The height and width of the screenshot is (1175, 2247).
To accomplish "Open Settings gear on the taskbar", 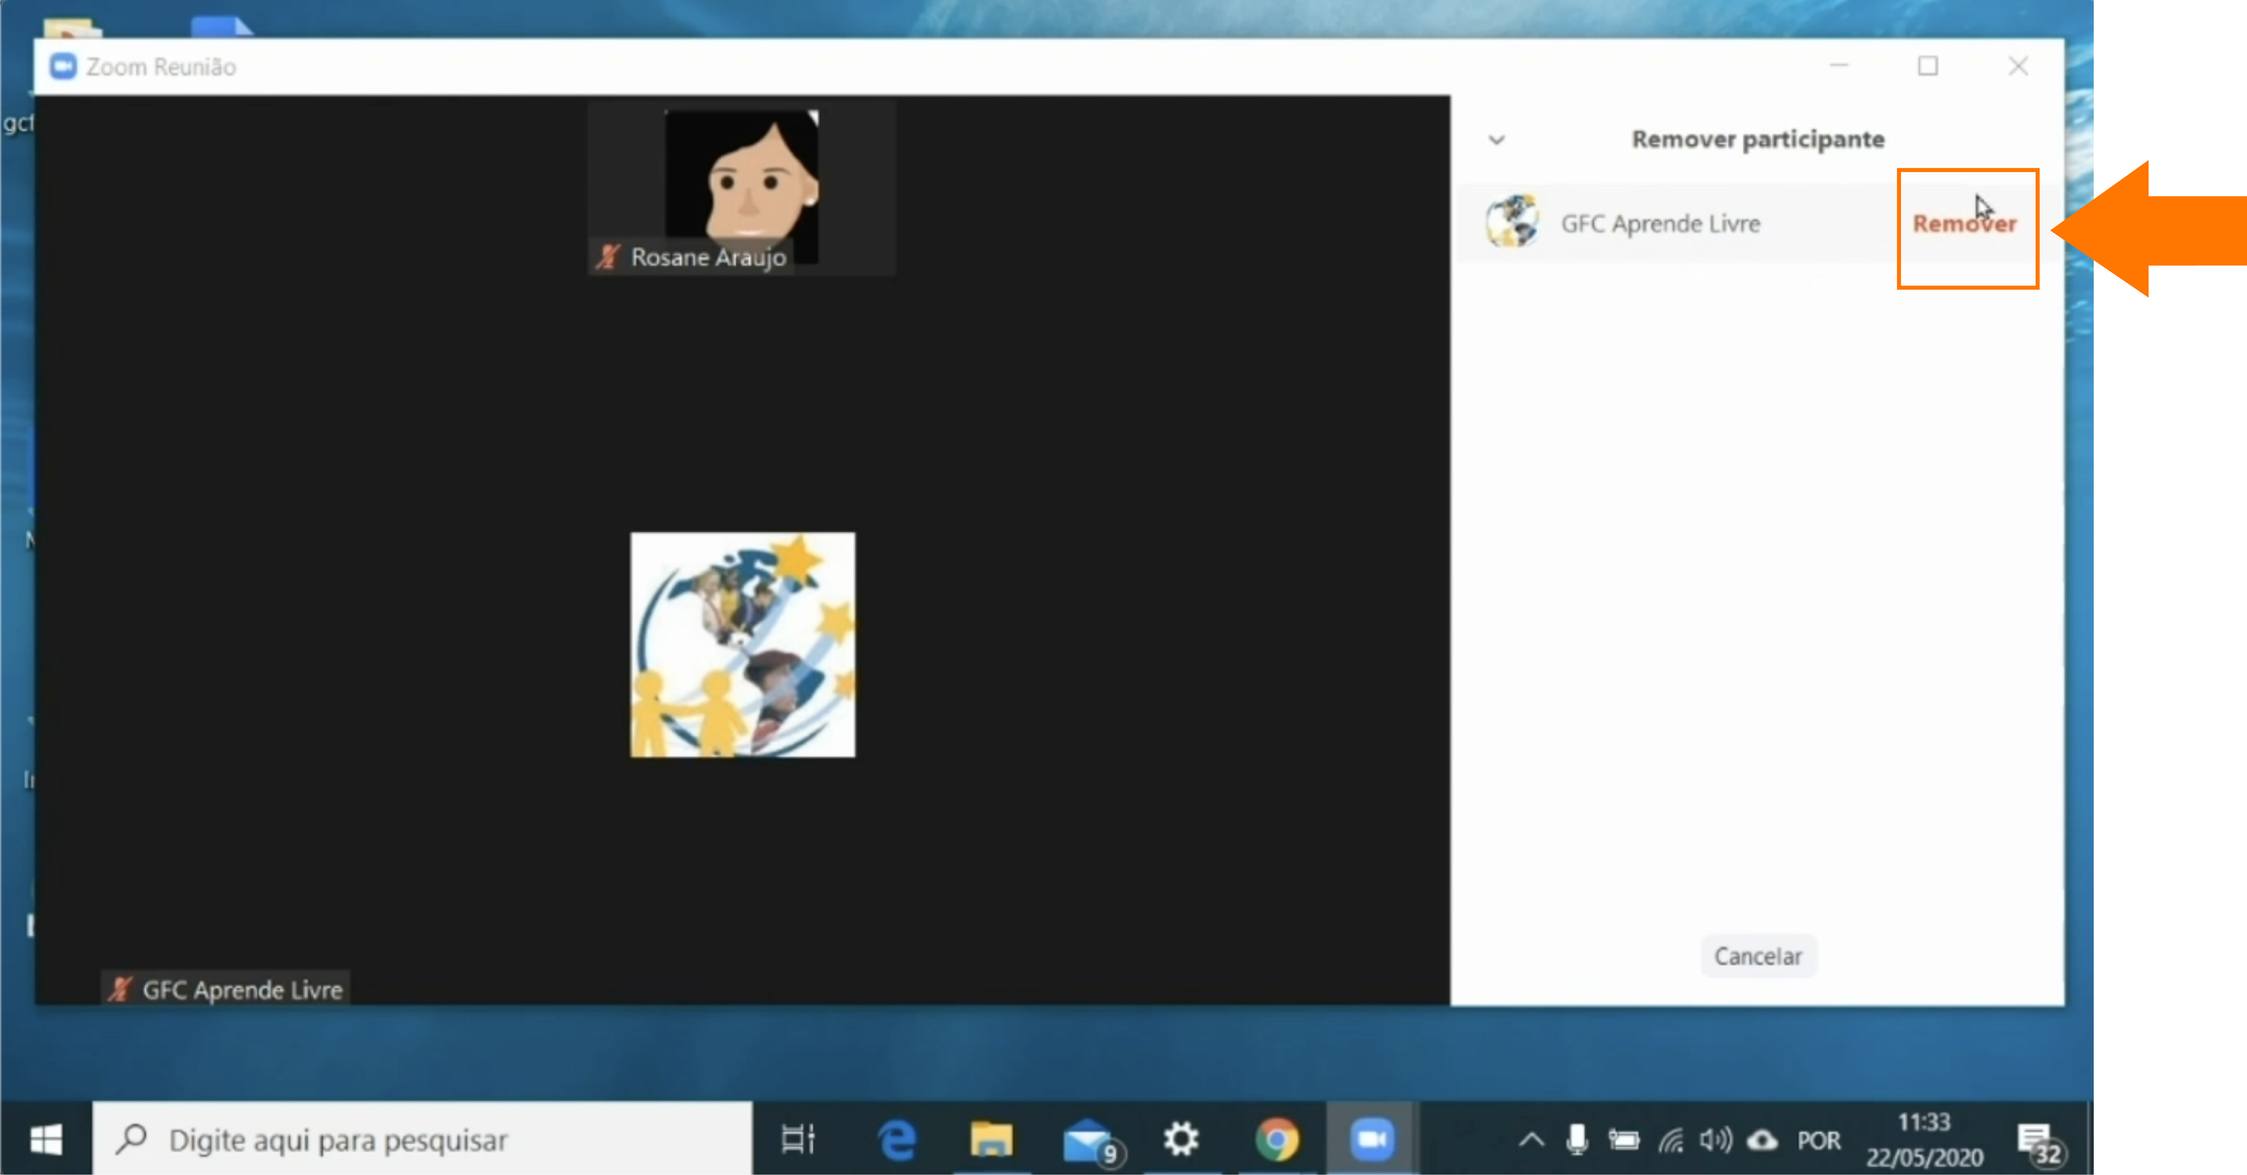I will coord(1181,1139).
